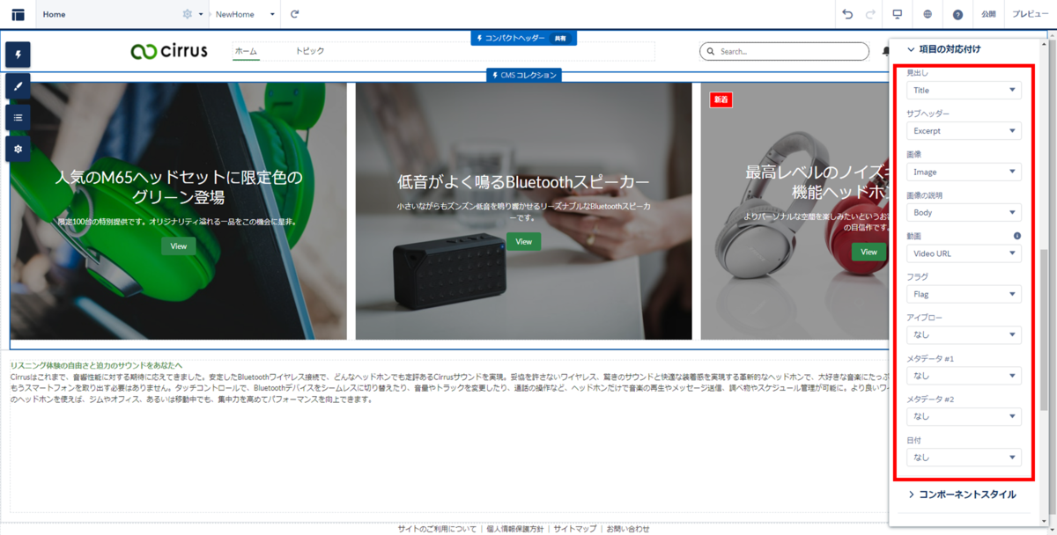Click the 人気のM65ヘッドセット card headline
Viewport: 1057px width, 535px height.
tap(179, 187)
